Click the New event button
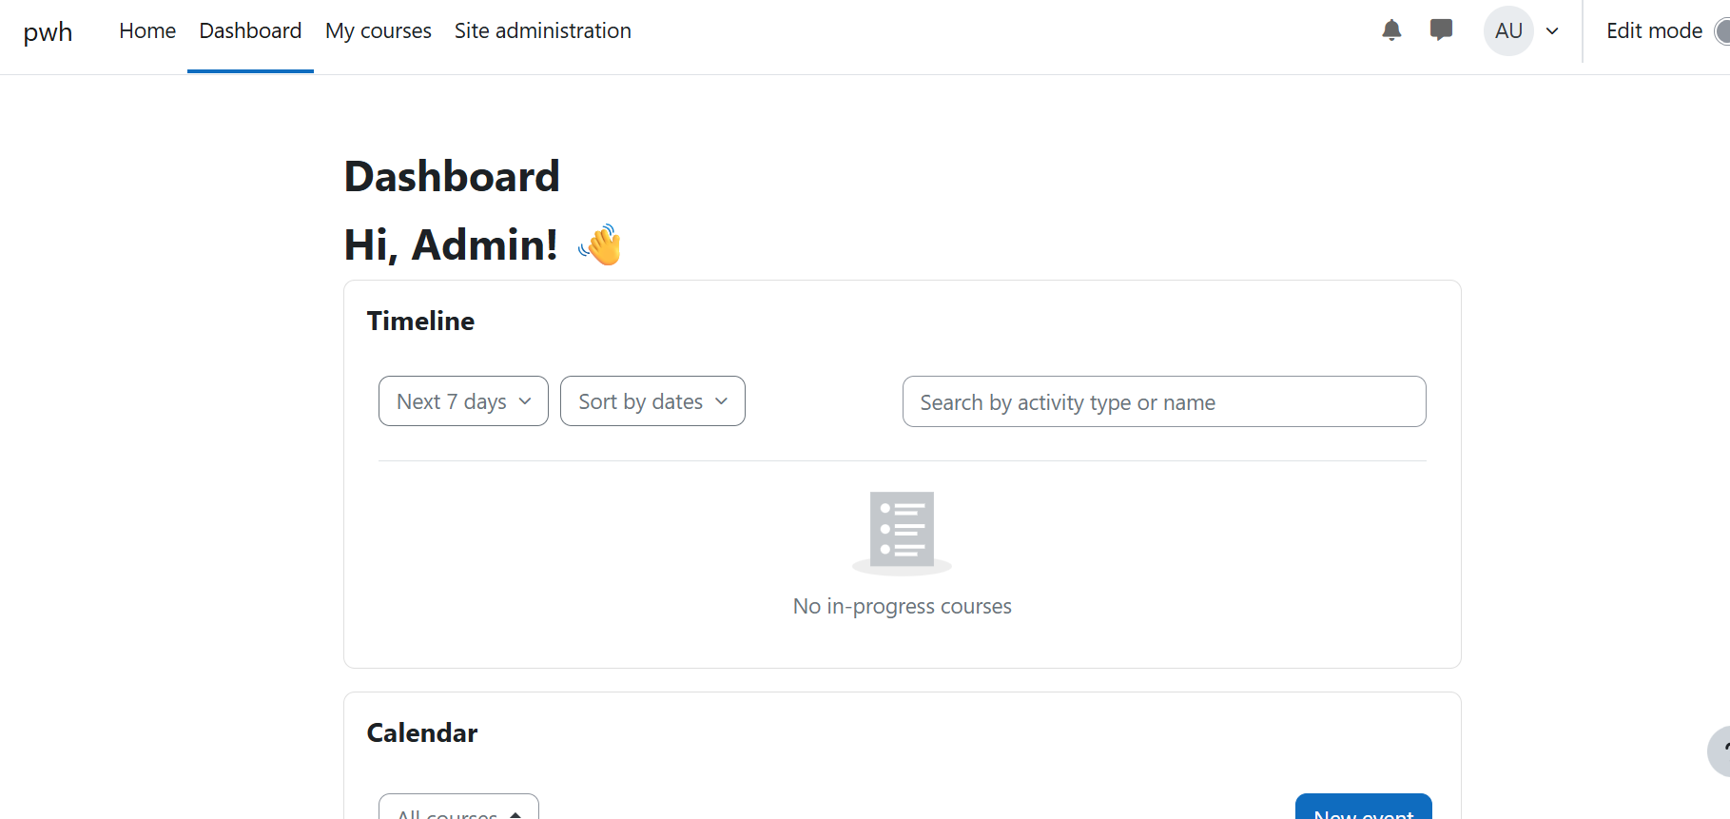 [x=1364, y=807]
